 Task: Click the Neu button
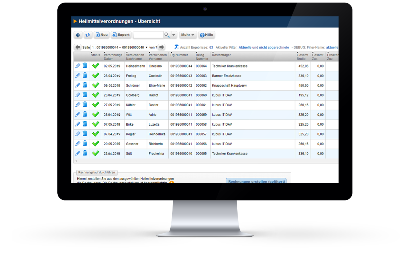point(101,35)
